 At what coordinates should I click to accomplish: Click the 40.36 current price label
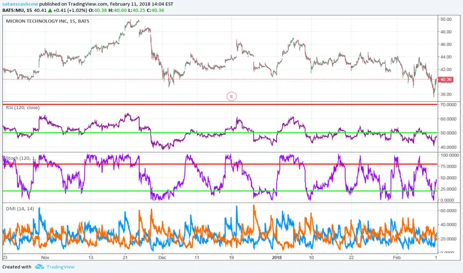tap(446, 79)
